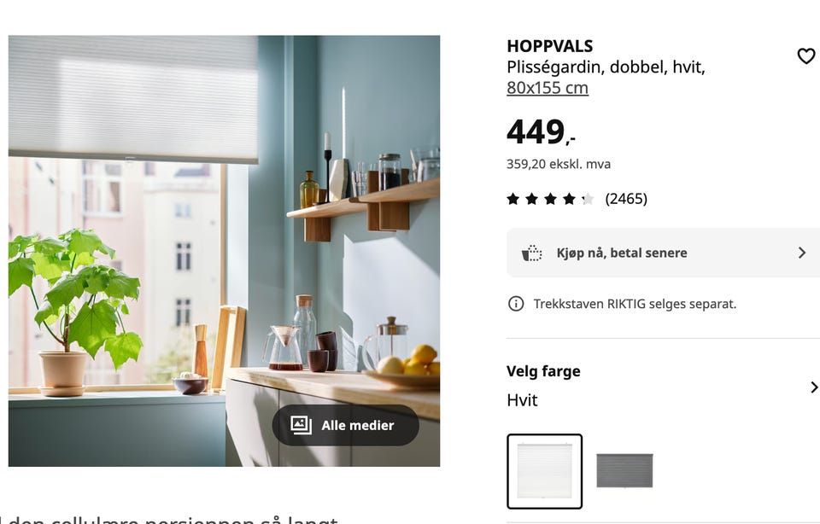
Task: Open the Kjøp nå, betal senere chevron
Action: pos(802,253)
